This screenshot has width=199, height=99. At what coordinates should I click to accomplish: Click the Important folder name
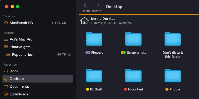click(x=135, y=89)
